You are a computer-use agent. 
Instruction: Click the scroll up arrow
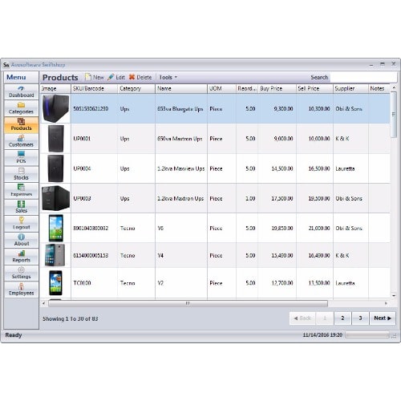click(x=394, y=87)
